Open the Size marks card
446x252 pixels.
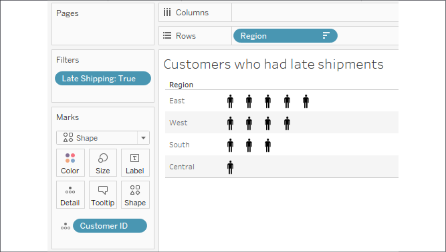coord(103,163)
